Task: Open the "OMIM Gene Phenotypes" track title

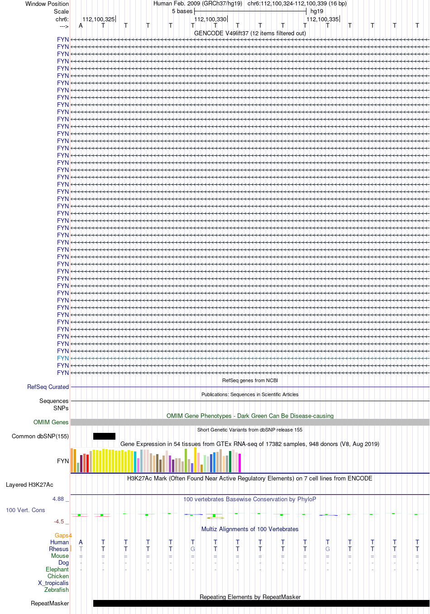Action: (250, 416)
